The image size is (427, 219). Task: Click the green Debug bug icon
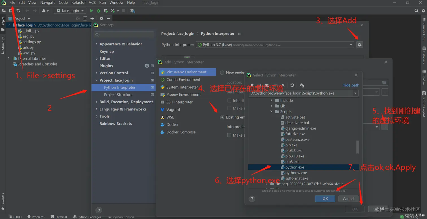pyautogui.click(x=99, y=11)
